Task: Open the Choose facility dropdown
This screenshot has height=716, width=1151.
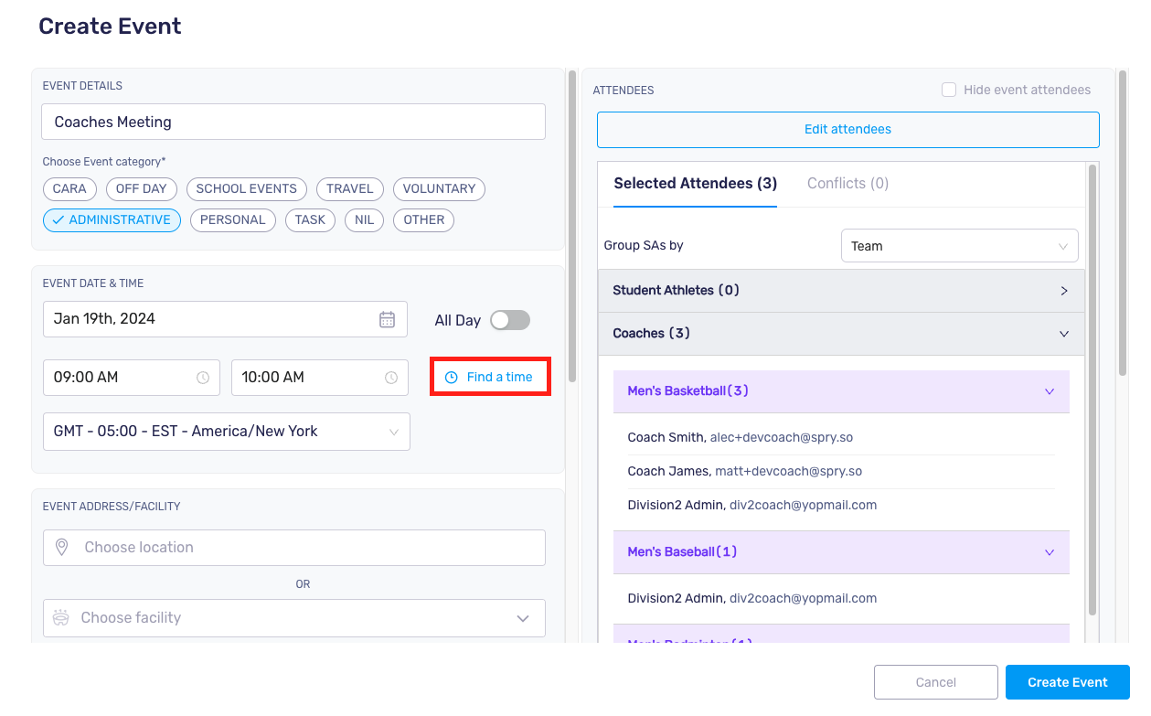Action: pos(294,618)
